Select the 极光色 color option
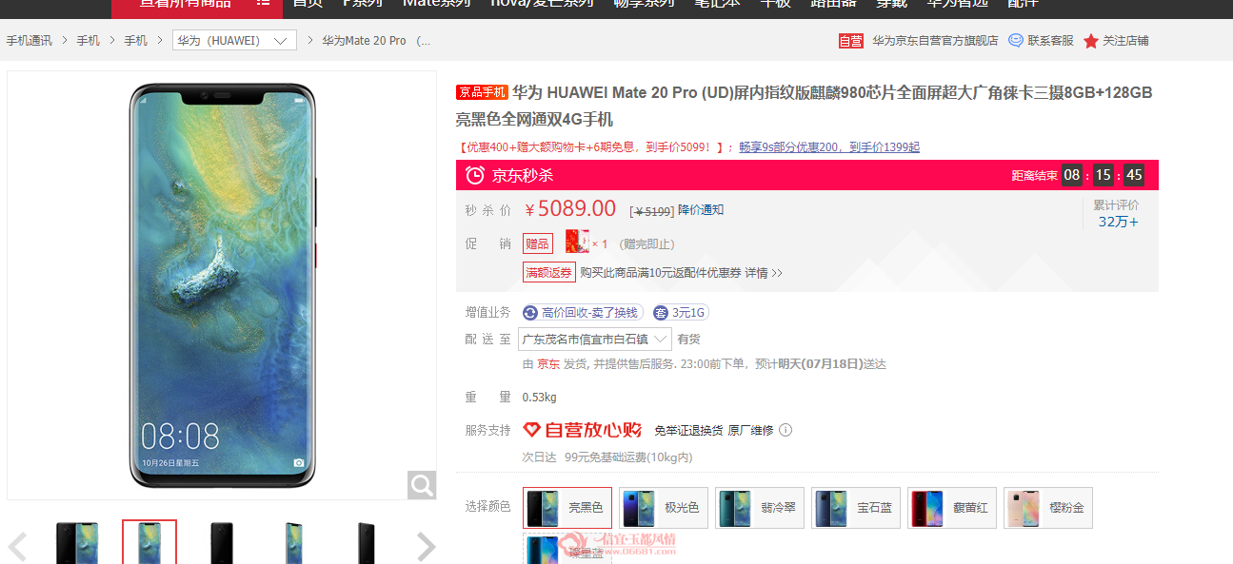 (x=664, y=508)
